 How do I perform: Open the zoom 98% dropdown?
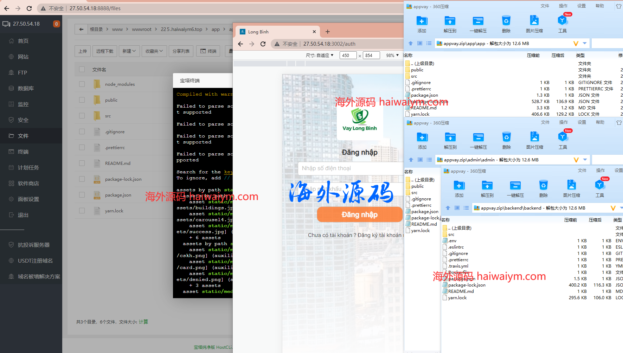(392, 55)
